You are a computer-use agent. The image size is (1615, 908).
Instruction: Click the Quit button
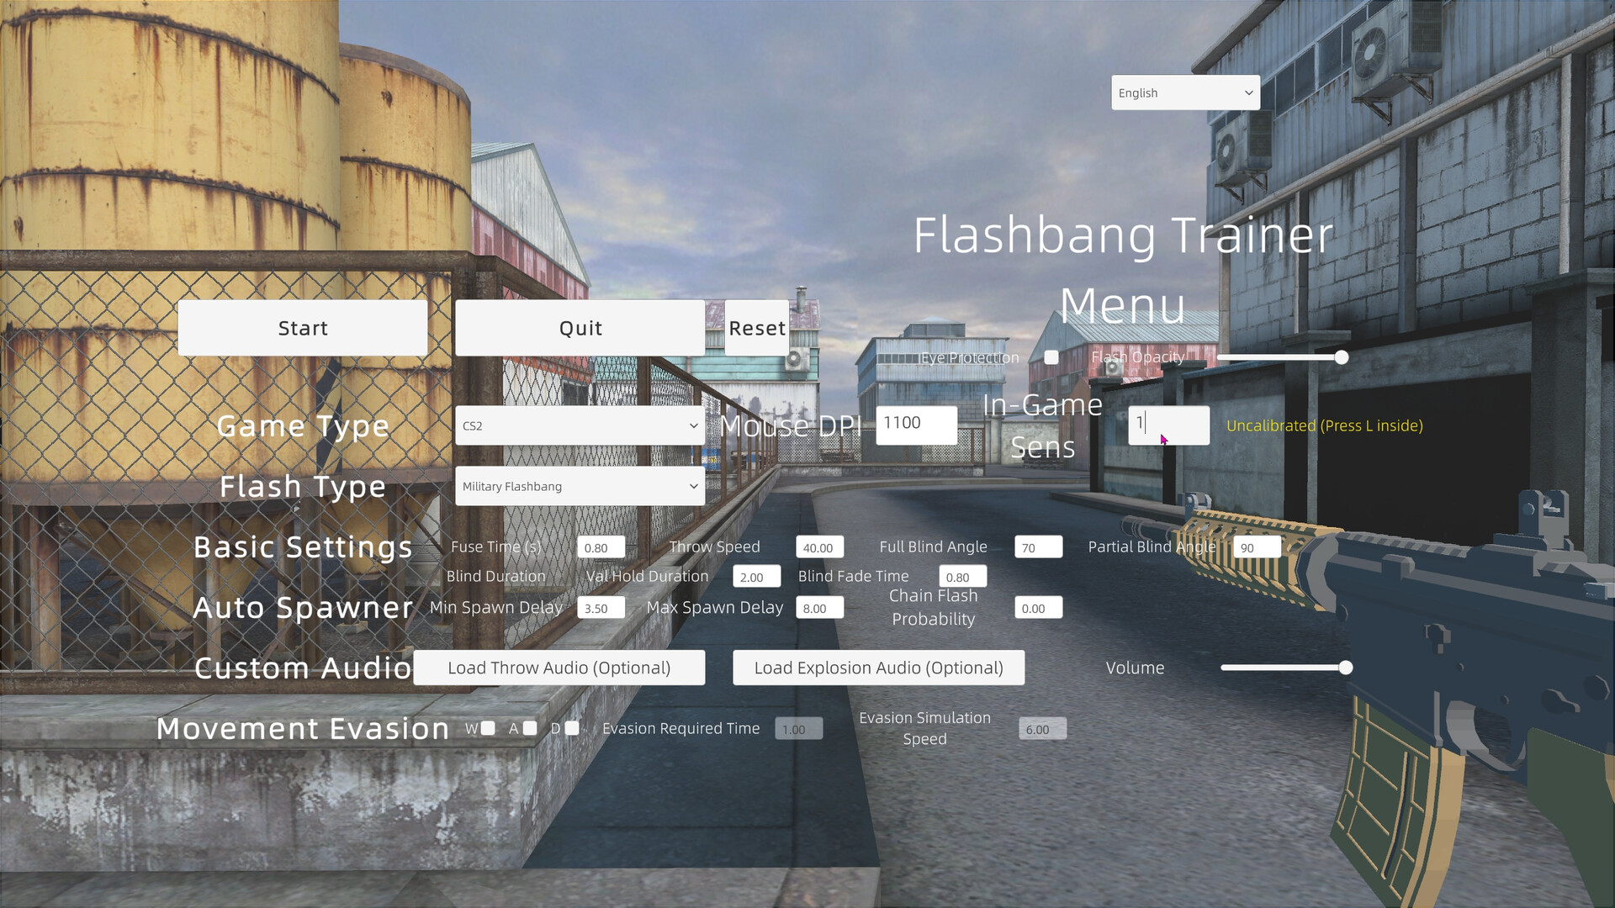580,328
